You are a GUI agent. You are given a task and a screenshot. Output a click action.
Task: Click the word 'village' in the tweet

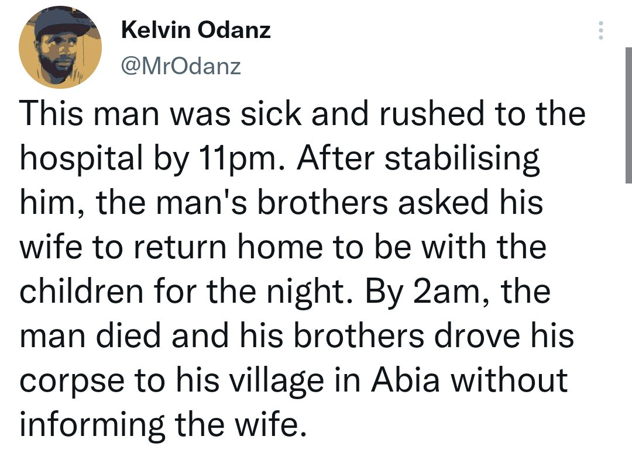277,381
